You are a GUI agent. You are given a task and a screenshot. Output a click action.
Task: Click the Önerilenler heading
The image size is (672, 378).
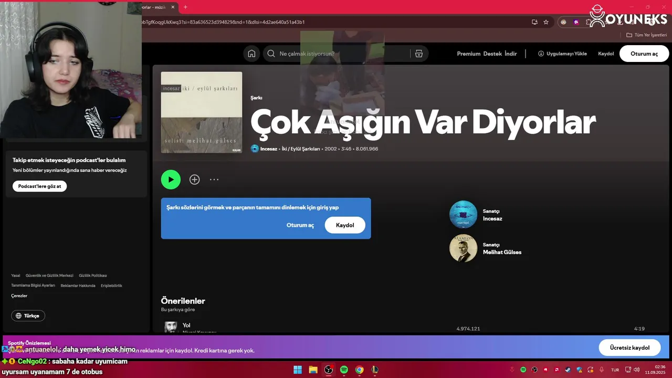[x=183, y=301]
